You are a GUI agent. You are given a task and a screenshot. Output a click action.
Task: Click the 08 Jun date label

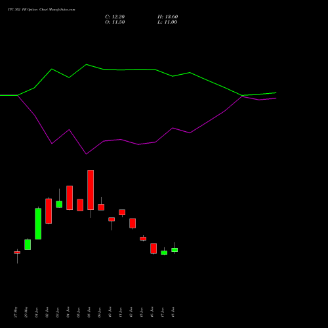tap(89, 312)
